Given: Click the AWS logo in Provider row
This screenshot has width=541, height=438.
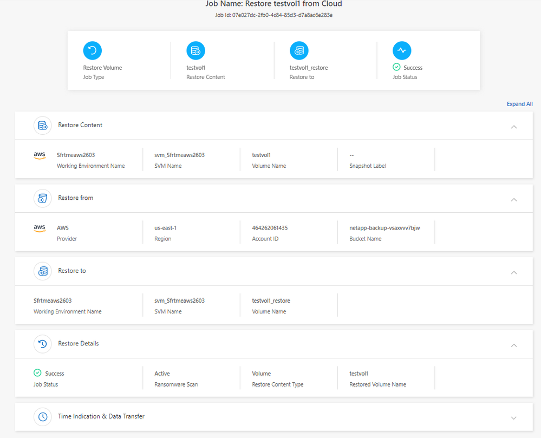Looking at the screenshot, I should (40, 228).
